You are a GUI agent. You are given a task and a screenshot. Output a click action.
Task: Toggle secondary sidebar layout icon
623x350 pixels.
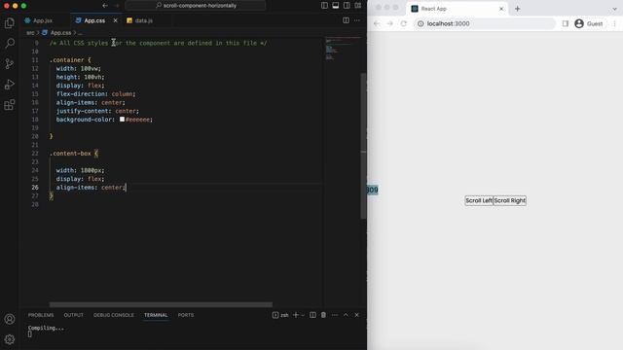pyautogui.click(x=347, y=6)
